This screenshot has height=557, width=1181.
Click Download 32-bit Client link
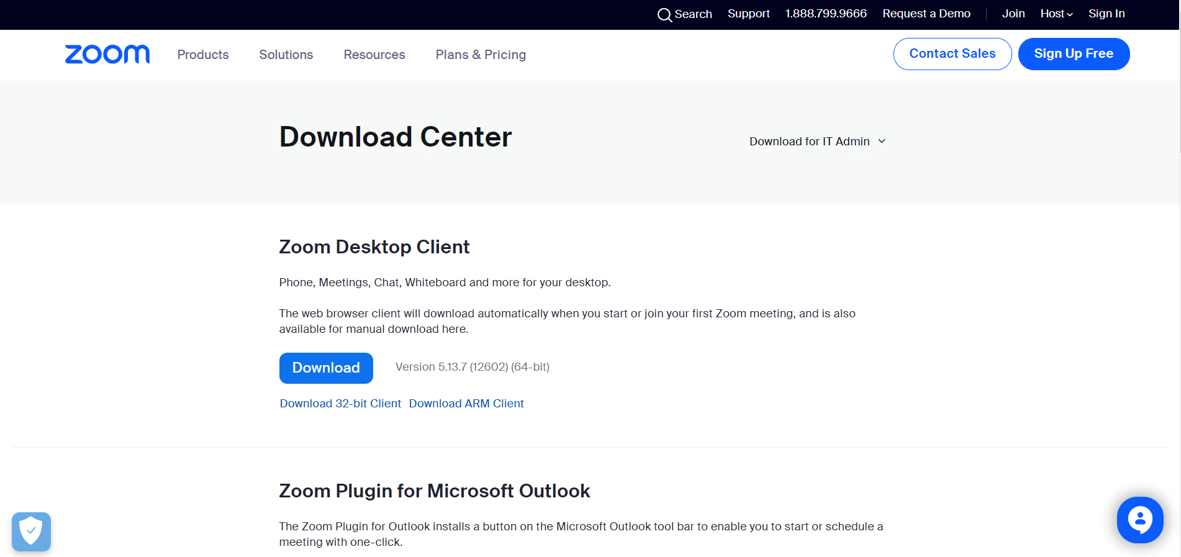[x=340, y=404]
